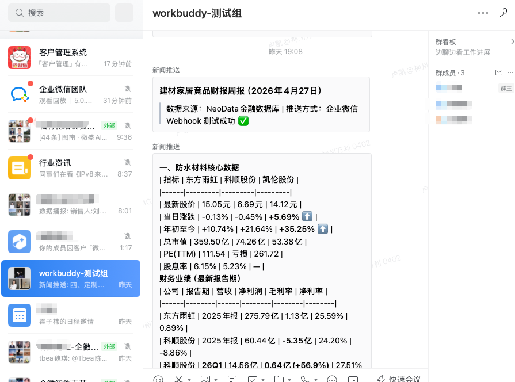Select the second group member entry

pos(454,104)
